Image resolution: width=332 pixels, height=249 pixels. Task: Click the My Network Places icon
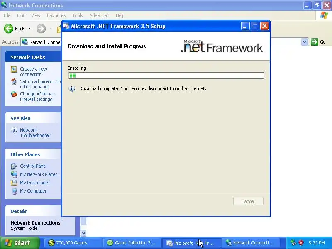click(14, 174)
